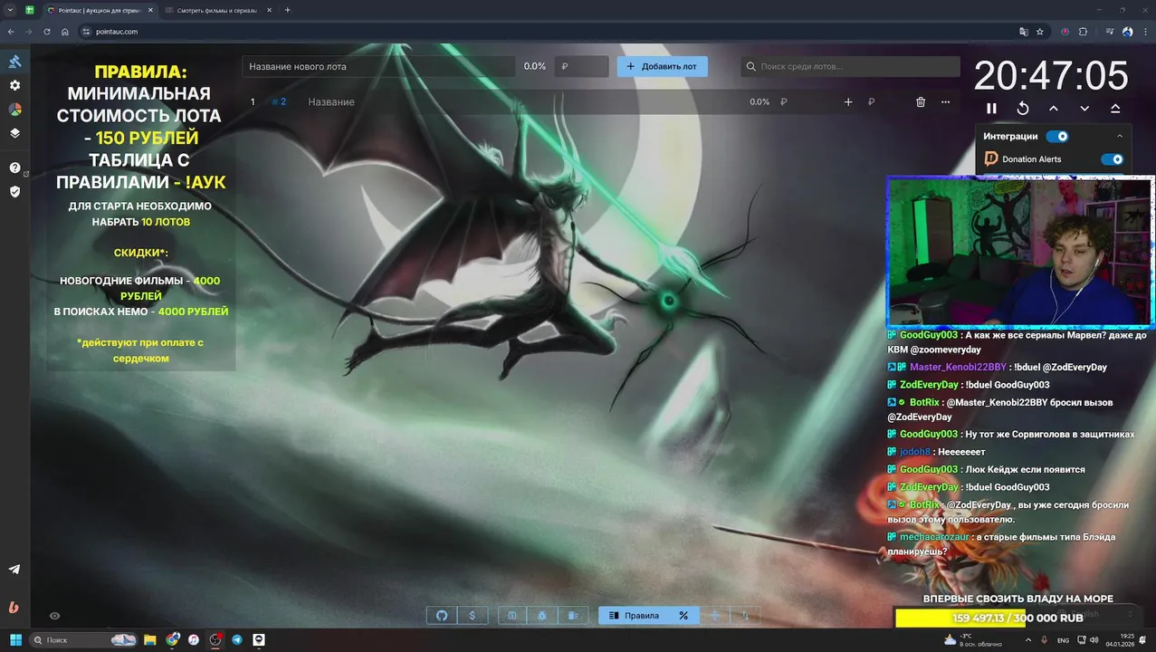
Task: Open the three-dots menu on lot row
Action: (945, 102)
